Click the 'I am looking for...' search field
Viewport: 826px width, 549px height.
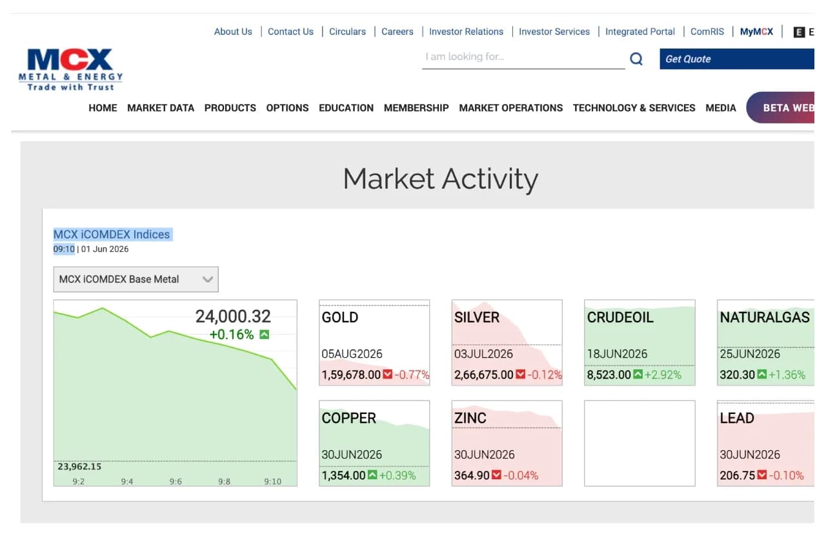(523, 57)
